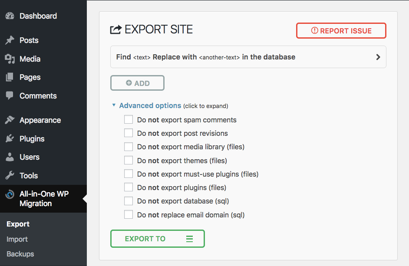Go to the Backups submenu item
409x266 pixels.
(20, 254)
